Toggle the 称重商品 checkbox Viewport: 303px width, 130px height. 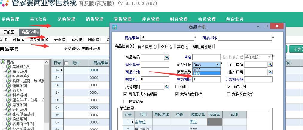coord(125,101)
